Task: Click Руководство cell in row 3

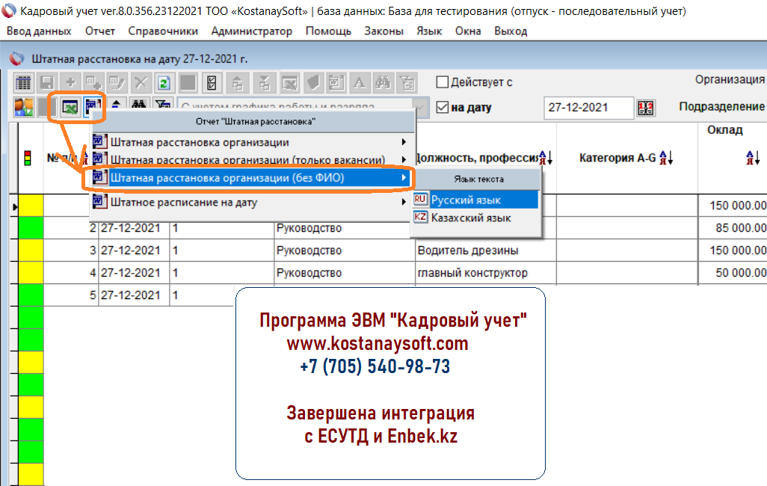Action: pyautogui.click(x=344, y=250)
